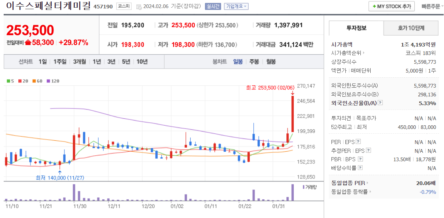The width and height of the screenshot is (444, 218).
Task: Click the red 20-day moving average swatch
Action: click(x=19, y=81)
